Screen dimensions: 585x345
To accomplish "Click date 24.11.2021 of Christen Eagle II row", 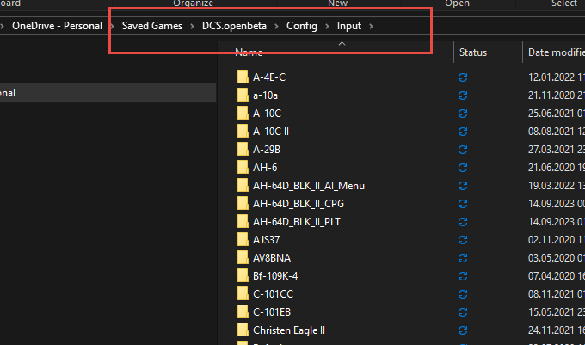I will (x=551, y=330).
